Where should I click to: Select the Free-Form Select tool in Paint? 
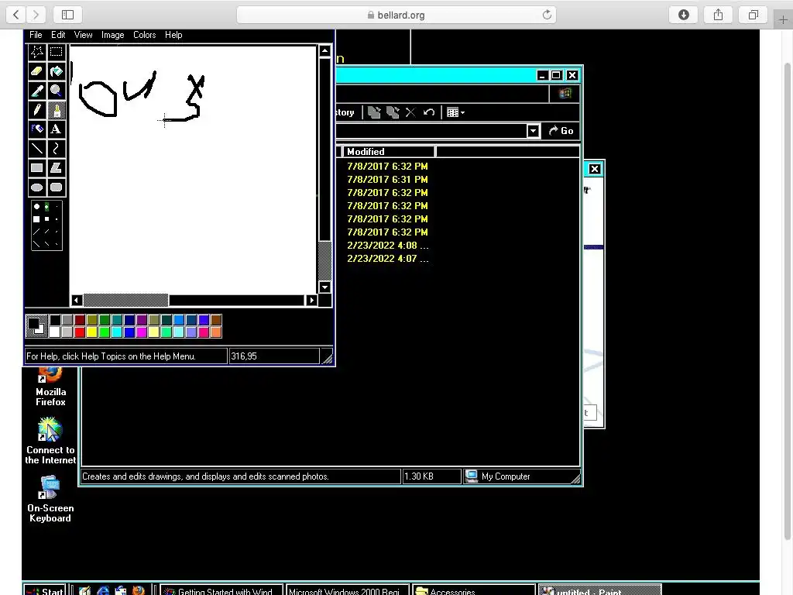[x=37, y=52]
